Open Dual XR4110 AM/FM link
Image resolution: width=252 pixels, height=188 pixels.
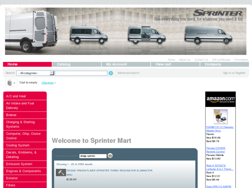point(219,187)
